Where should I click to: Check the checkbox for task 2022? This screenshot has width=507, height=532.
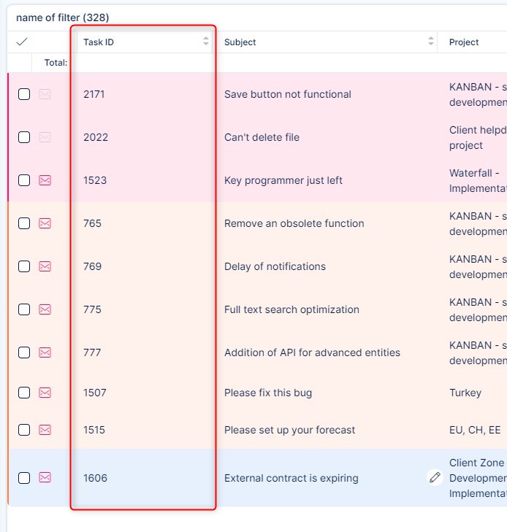click(24, 137)
